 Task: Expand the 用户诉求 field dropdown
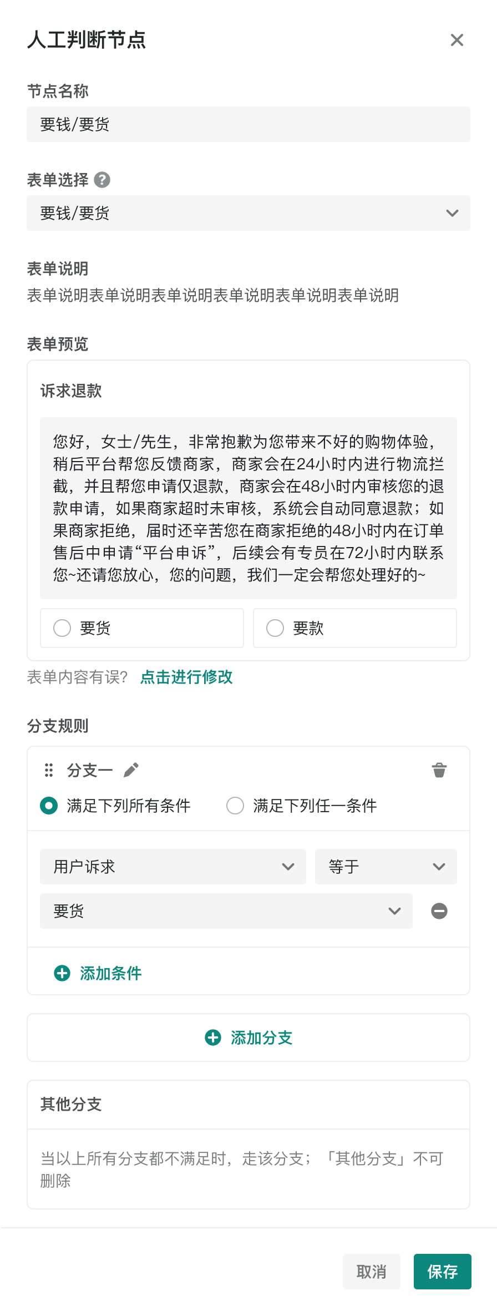click(173, 867)
